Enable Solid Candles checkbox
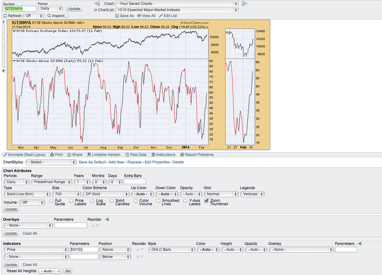Image resolution: width=382 pixels, height=275 pixels. 112,201
